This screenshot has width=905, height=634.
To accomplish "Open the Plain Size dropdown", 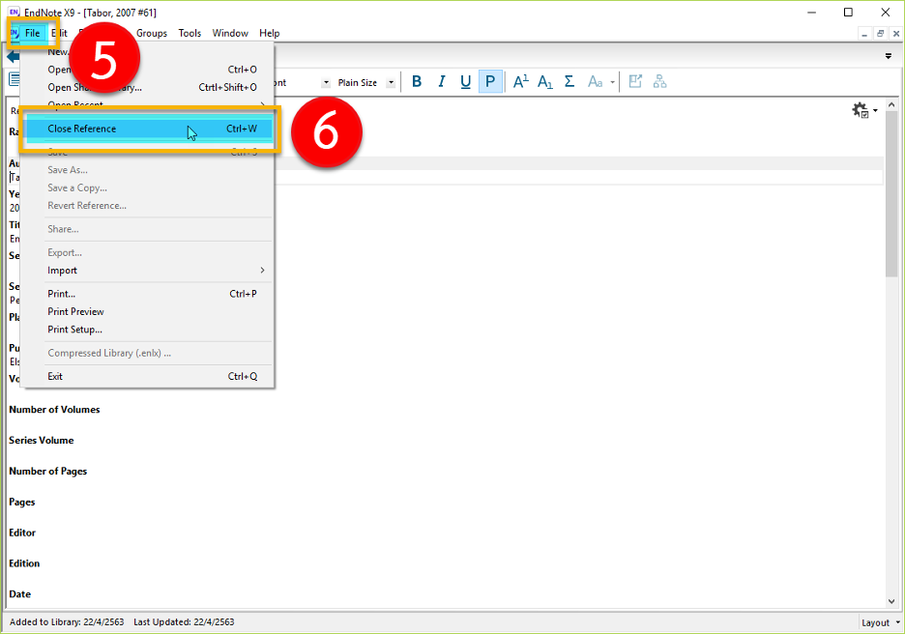I will pyautogui.click(x=391, y=83).
